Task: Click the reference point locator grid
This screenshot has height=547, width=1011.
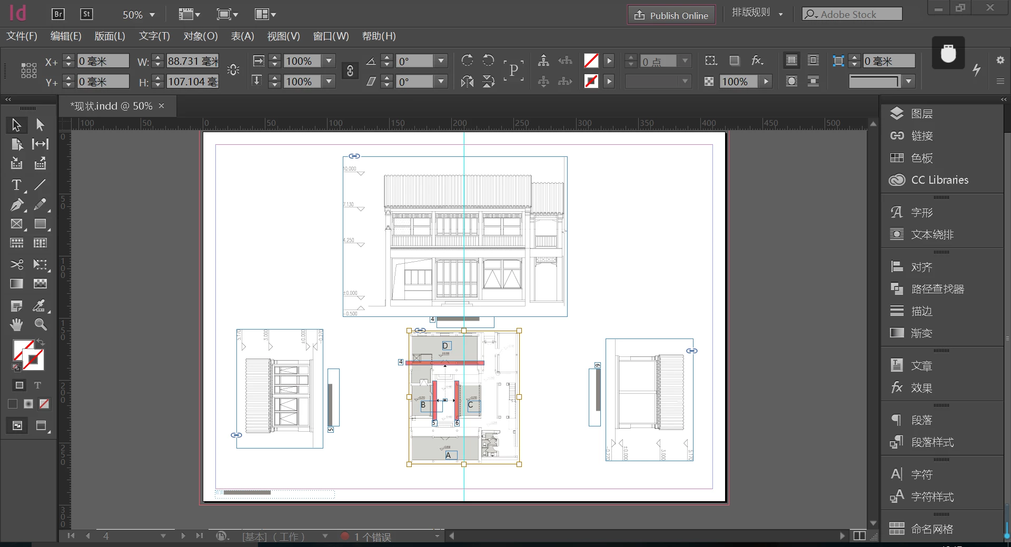Action: pyautogui.click(x=29, y=71)
